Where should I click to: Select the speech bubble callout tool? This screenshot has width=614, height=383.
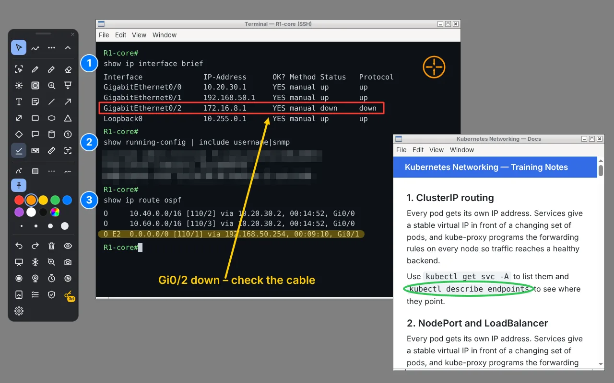pyautogui.click(x=35, y=135)
